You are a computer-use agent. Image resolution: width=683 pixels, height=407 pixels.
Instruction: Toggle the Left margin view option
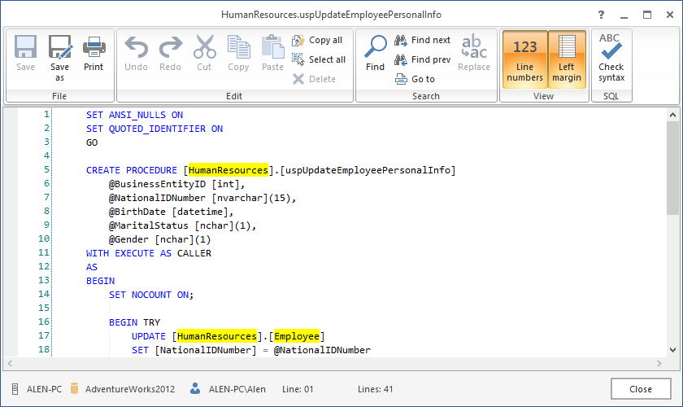[567, 58]
